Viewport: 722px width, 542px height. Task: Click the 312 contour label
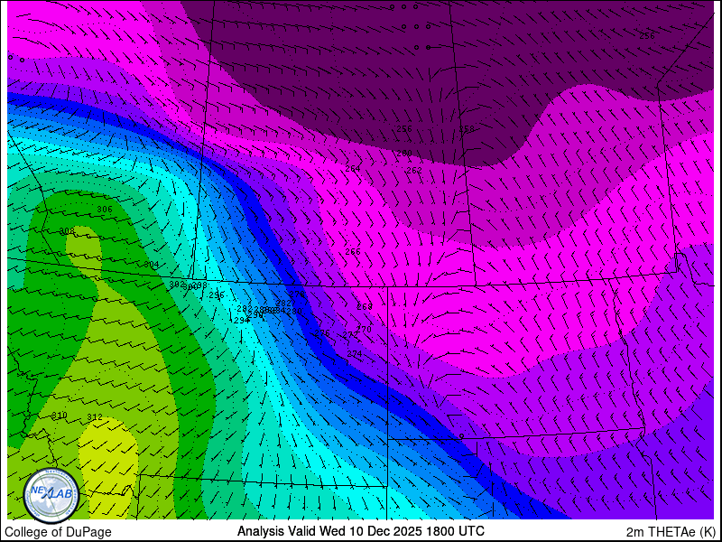[x=95, y=417]
